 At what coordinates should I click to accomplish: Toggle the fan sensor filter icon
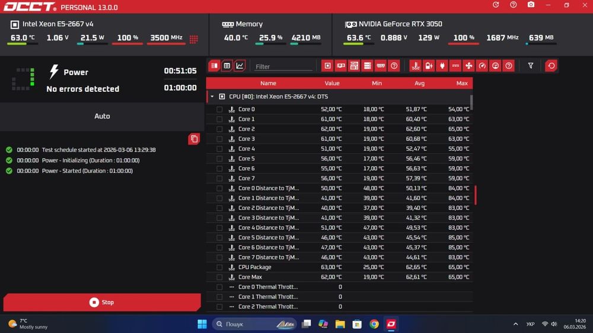click(x=468, y=66)
